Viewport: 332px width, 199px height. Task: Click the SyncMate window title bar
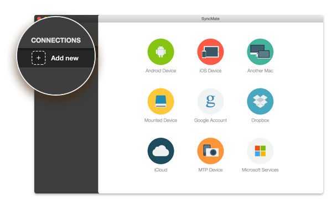pyautogui.click(x=211, y=19)
